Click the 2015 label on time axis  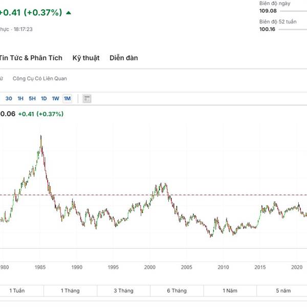260,267
